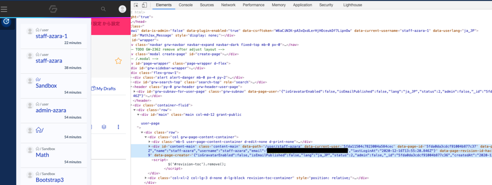The width and height of the screenshot is (492, 185).
Task: Open the Sandbox recent page
Action: pos(46,86)
